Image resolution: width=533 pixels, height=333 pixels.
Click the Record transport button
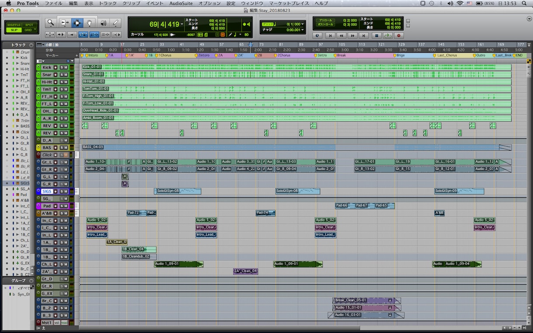pos(399,35)
